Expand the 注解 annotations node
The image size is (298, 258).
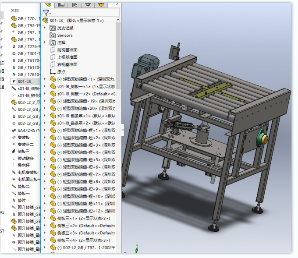click(45, 42)
